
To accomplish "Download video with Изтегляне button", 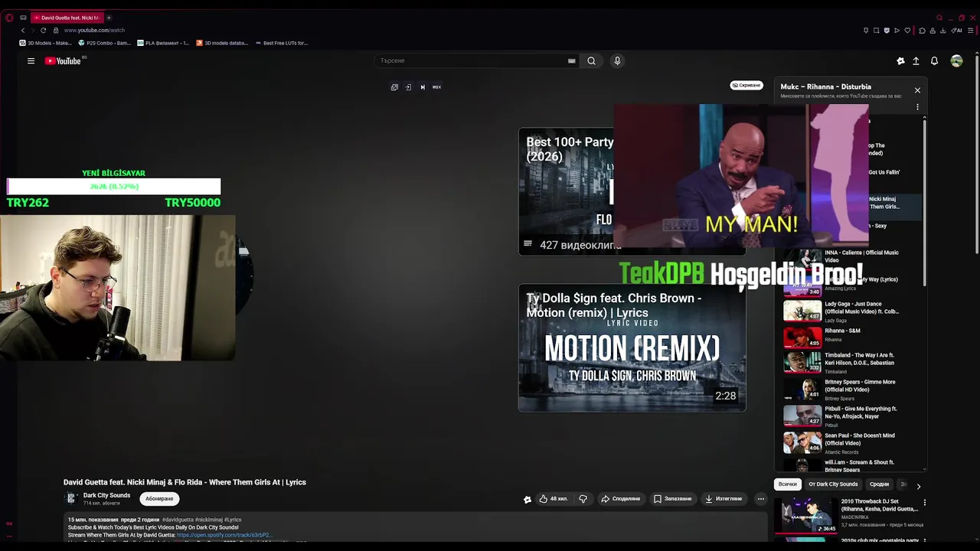I will (724, 499).
